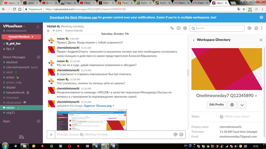Translate this page icon in address bar
Screen dimensions: 266x149
point(239,9)
